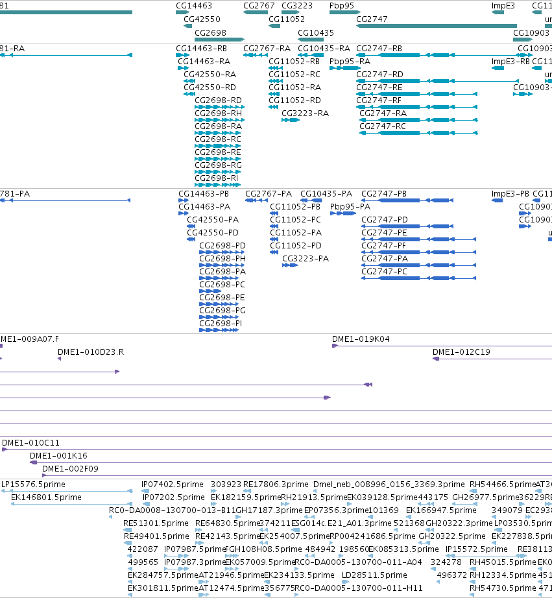Click protein CG3223-PA

[306, 259]
